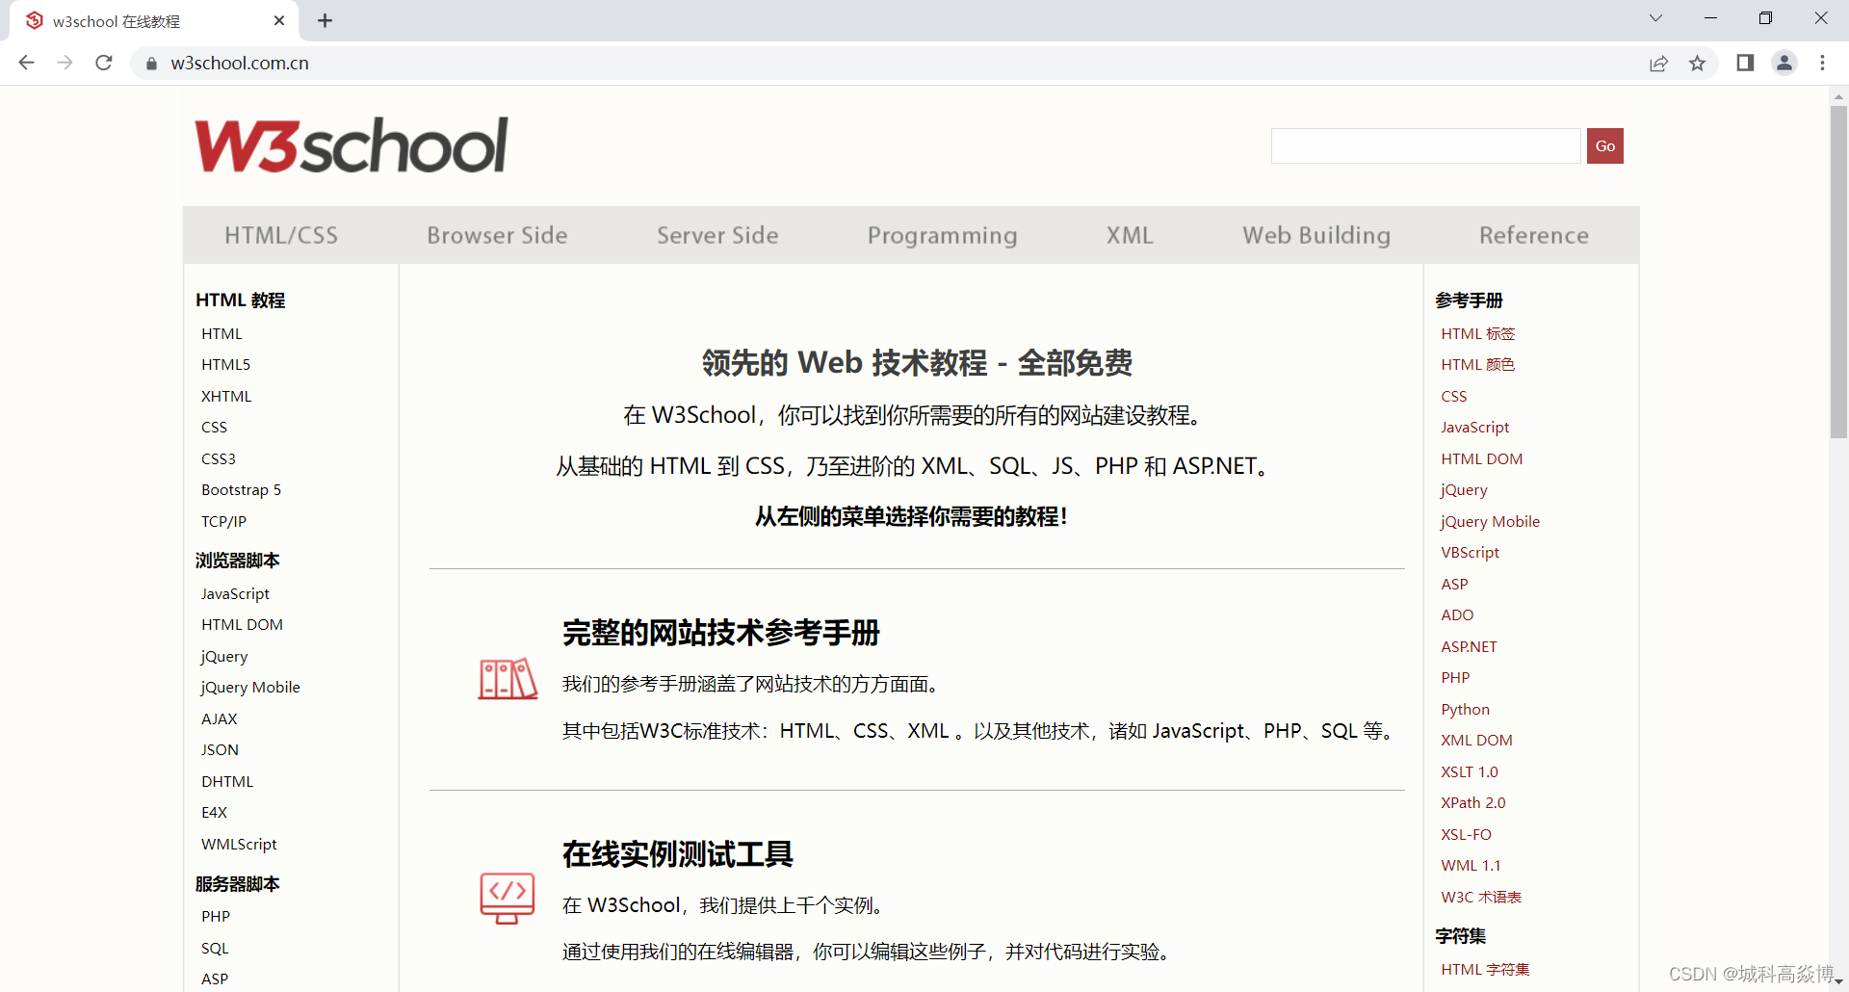Open Bootstrap 5 tutorial link
This screenshot has width=1849, height=992.
click(x=241, y=489)
